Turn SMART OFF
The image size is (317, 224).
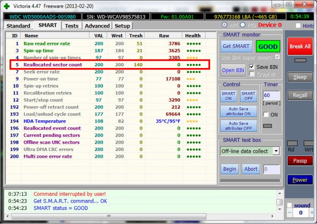coord(249,96)
